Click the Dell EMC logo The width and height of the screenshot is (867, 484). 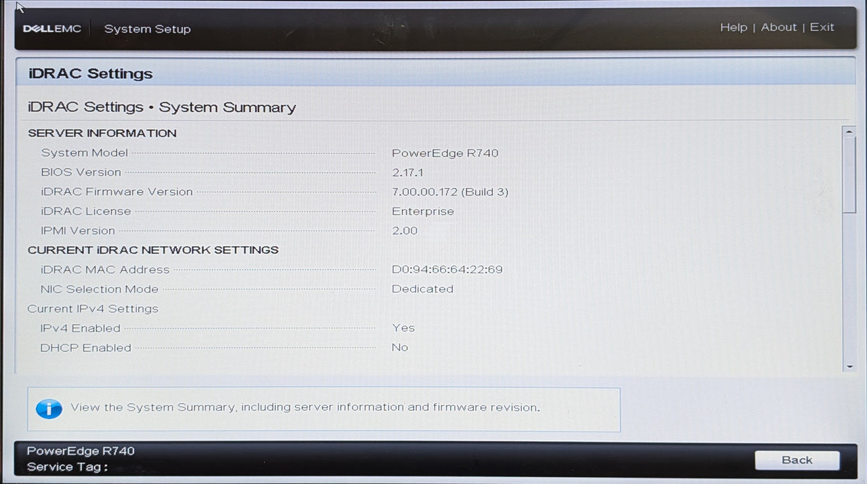click(x=52, y=29)
